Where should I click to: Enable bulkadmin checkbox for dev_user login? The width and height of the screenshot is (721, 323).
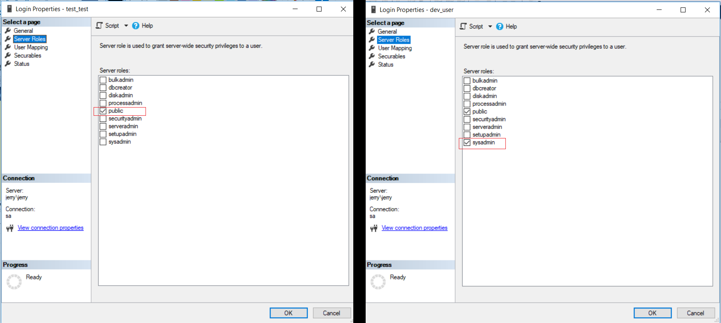pyautogui.click(x=467, y=81)
